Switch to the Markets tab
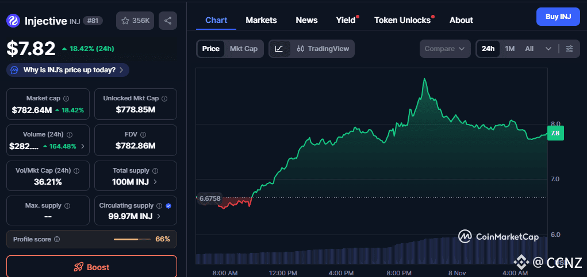Viewport: 587px width, 277px height. pyautogui.click(x=261, y=20)
